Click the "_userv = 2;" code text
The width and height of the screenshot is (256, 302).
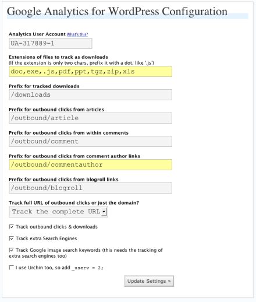click(87, 268)
